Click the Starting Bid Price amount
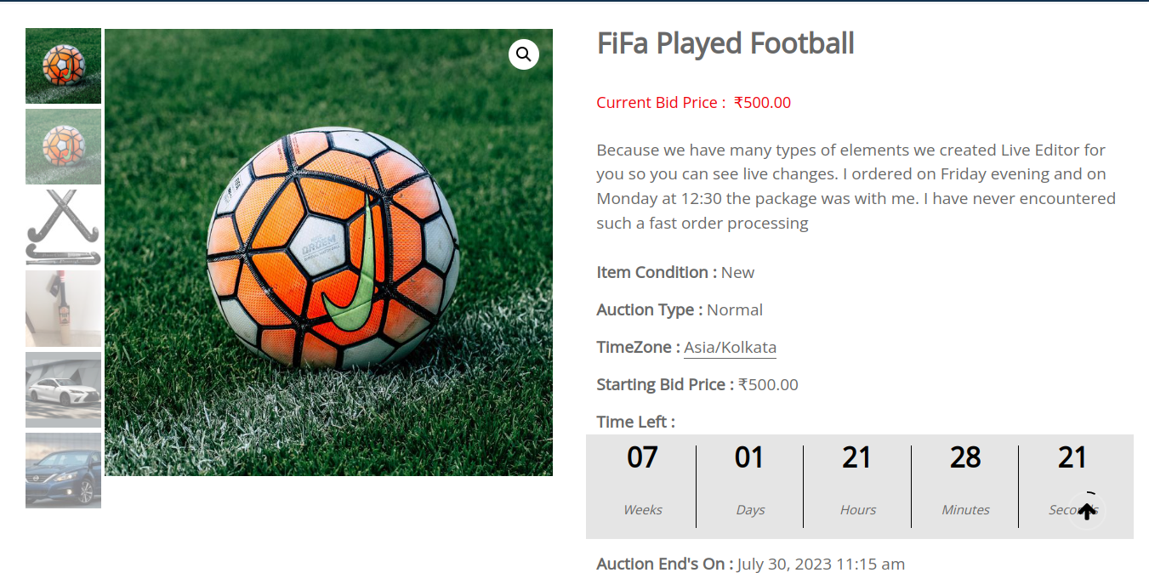The width and height of the screenshot is (1149, 573). coord(768,385)
